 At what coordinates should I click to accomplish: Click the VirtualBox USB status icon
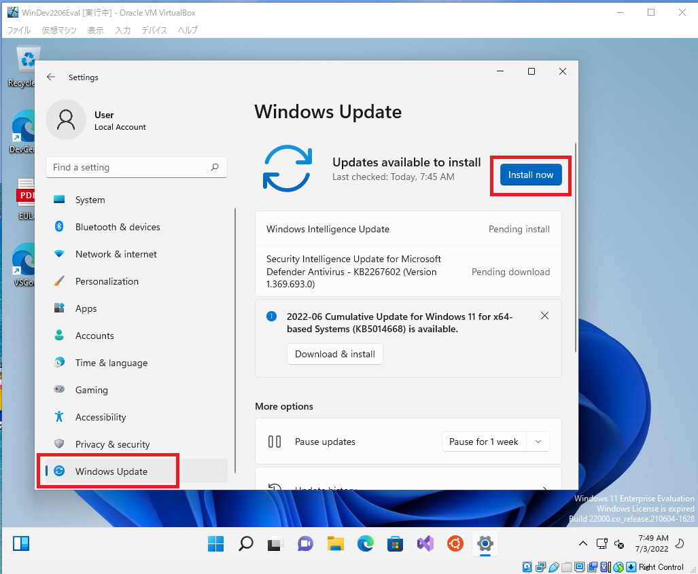pyautogui.click(x=554, y=567)
